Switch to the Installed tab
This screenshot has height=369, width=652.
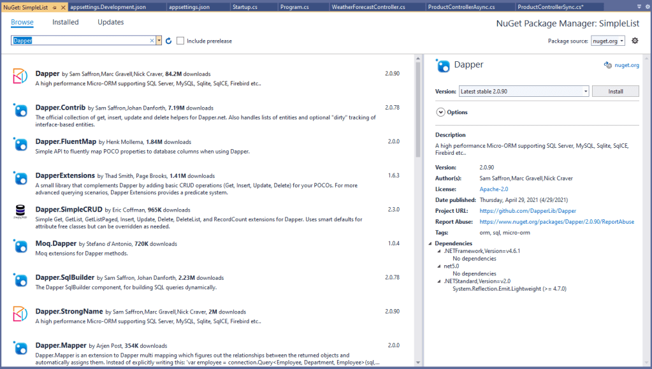click(x=65, y=22)
